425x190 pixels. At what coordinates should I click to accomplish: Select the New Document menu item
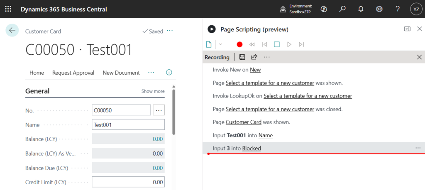coord(121,73)
